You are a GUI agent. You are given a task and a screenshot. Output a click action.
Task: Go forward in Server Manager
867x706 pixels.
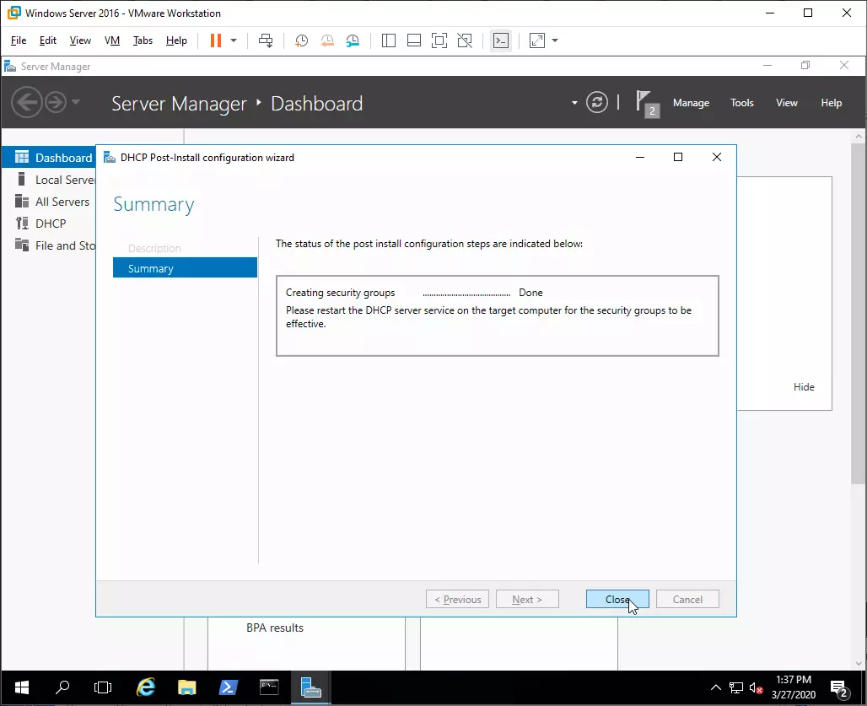(56, 102)
